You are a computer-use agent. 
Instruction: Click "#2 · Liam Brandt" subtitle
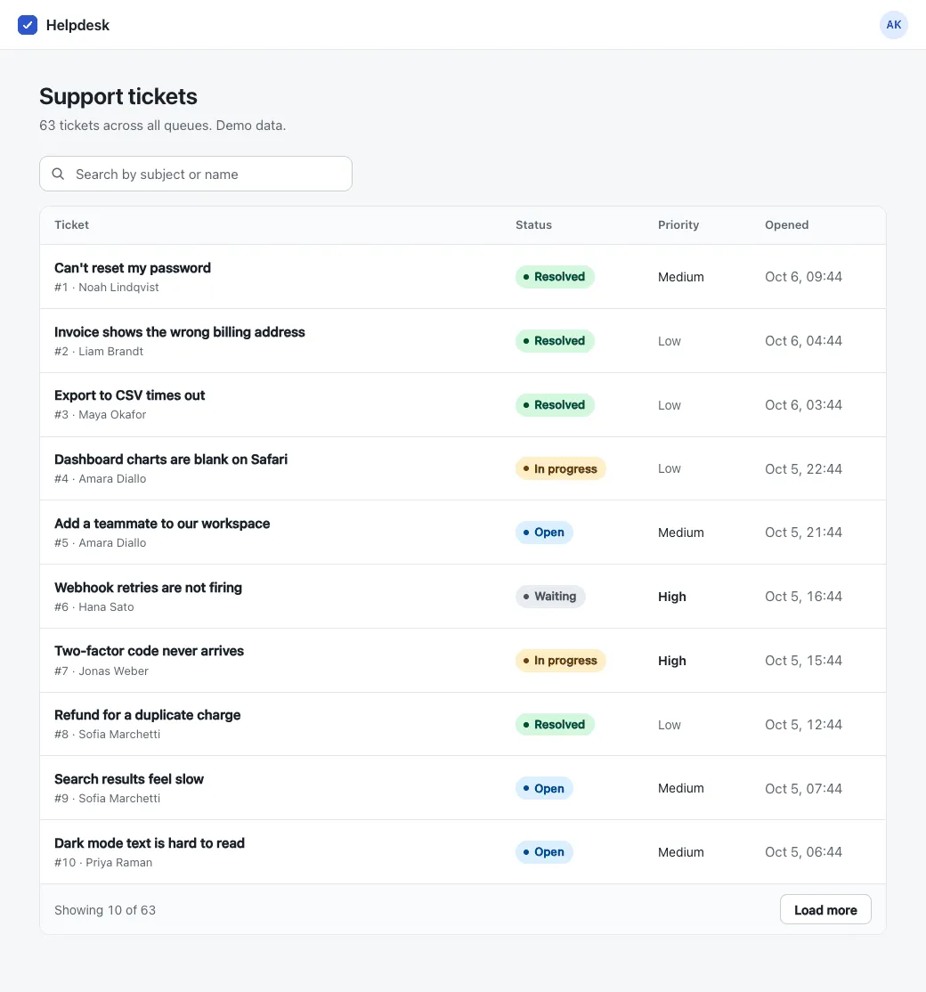(x=99, y=351)
